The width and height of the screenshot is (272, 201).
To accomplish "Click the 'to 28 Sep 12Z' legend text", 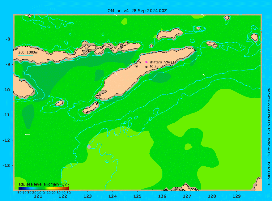I will (161, 66).
